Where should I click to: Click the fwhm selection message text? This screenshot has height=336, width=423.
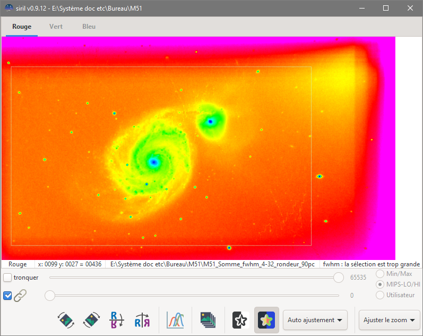click(x=371, y=264)
